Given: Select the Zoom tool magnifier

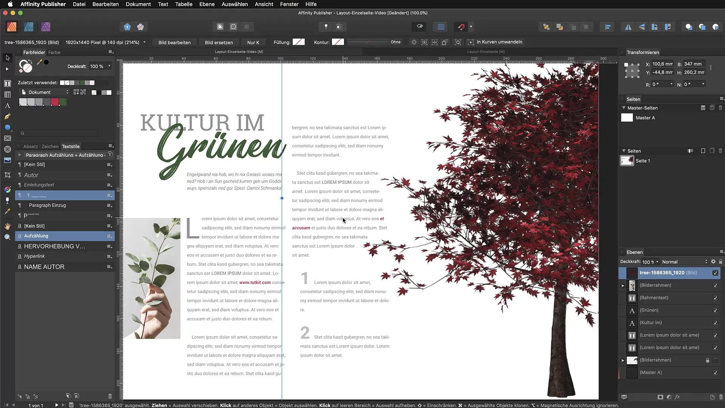Looking at the screenshot, I should tap(7, 237).
